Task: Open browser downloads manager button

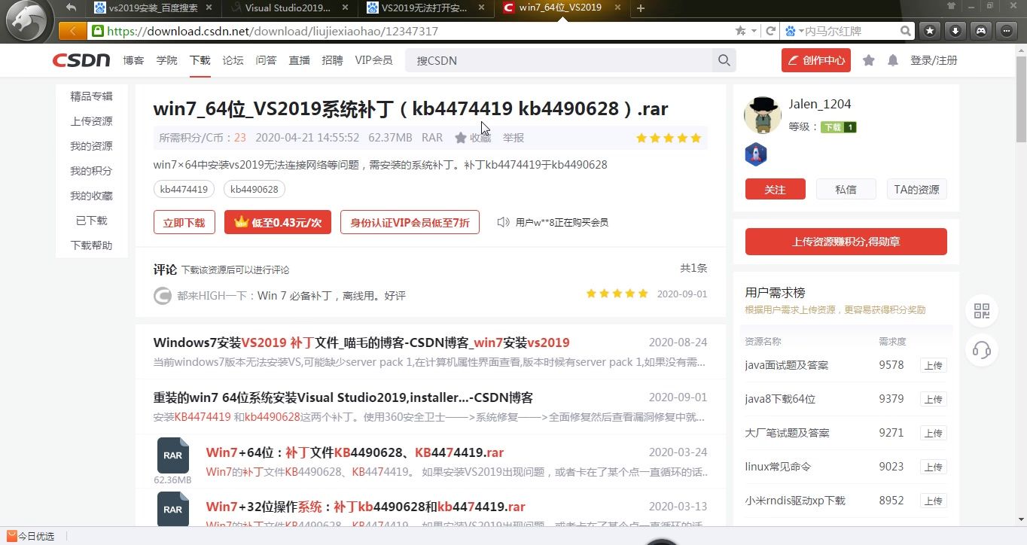Action: (x=955, y=31)
